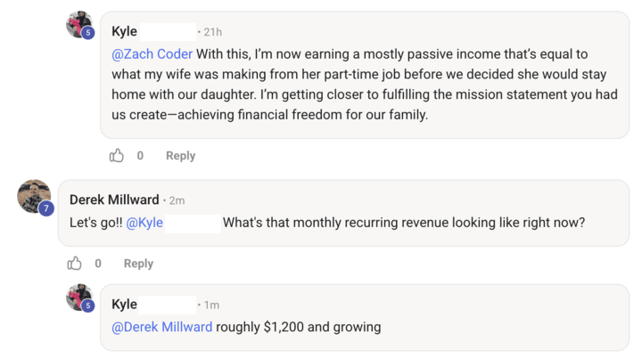This screenshot has height=358, width=642.
Task: Reply to Derek Millward's revenue question
Action: tap(138, 264)
